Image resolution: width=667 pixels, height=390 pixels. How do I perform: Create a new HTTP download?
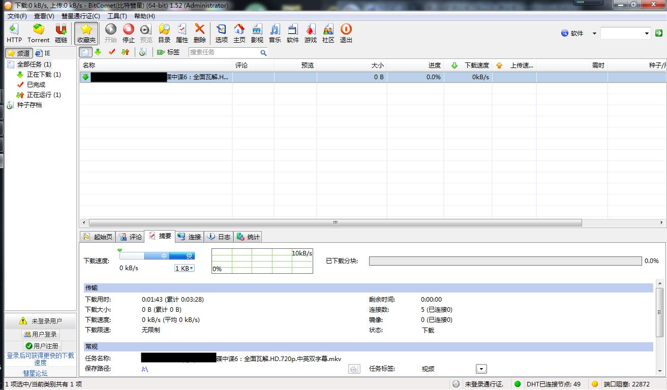(x=14, y=33)
